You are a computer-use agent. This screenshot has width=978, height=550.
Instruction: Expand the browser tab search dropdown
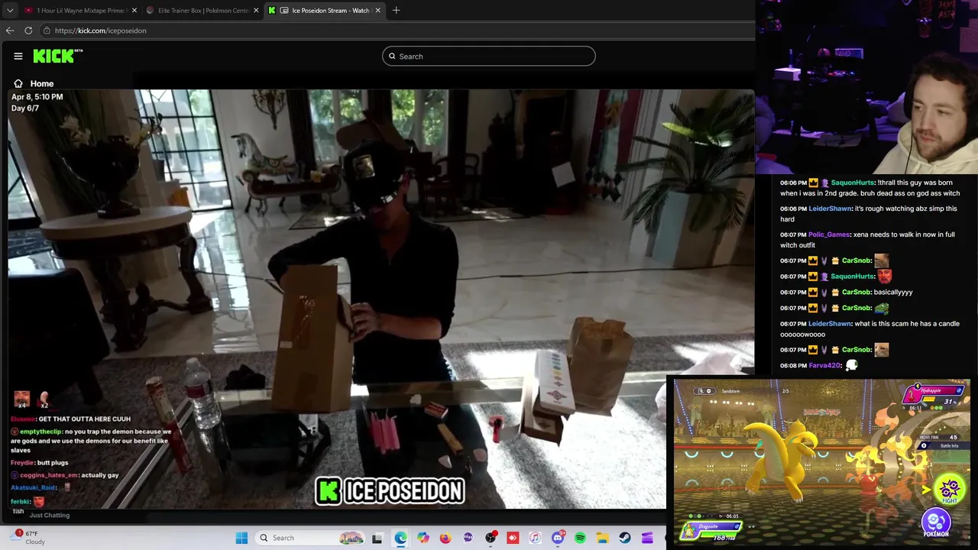pos(10,10)
